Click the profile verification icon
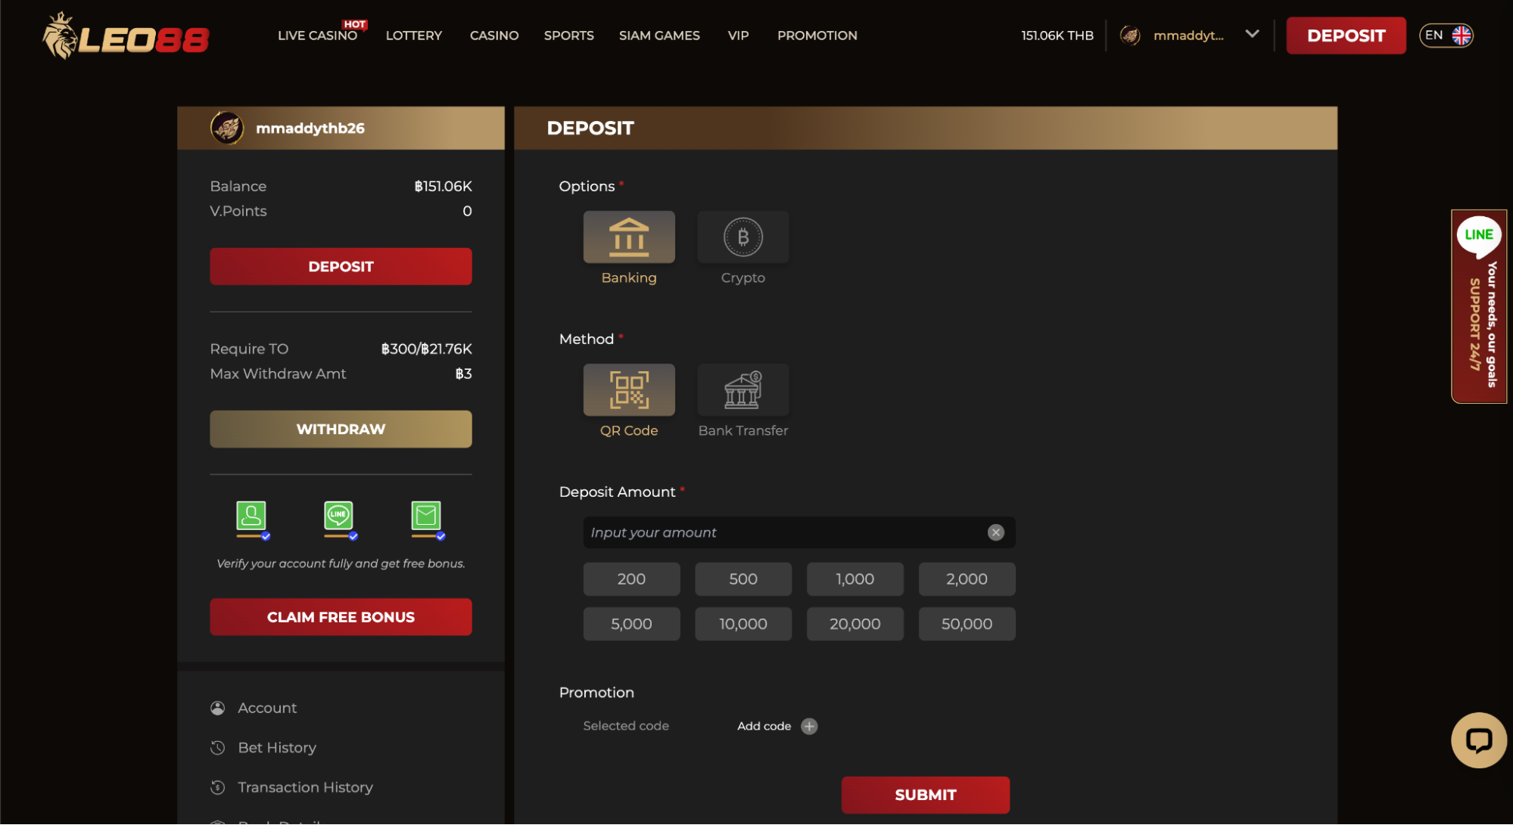Image resolution: width=1513 pixels, height=825 pixels. pos(251,516)
